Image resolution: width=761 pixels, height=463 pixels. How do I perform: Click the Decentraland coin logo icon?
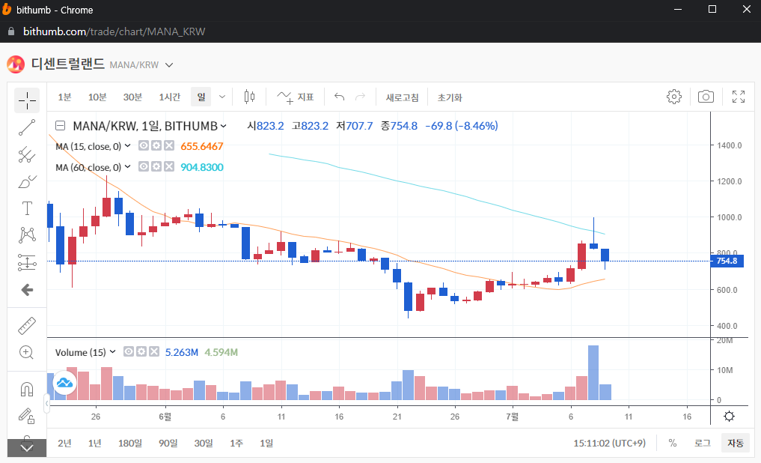(x=16, y=64)
